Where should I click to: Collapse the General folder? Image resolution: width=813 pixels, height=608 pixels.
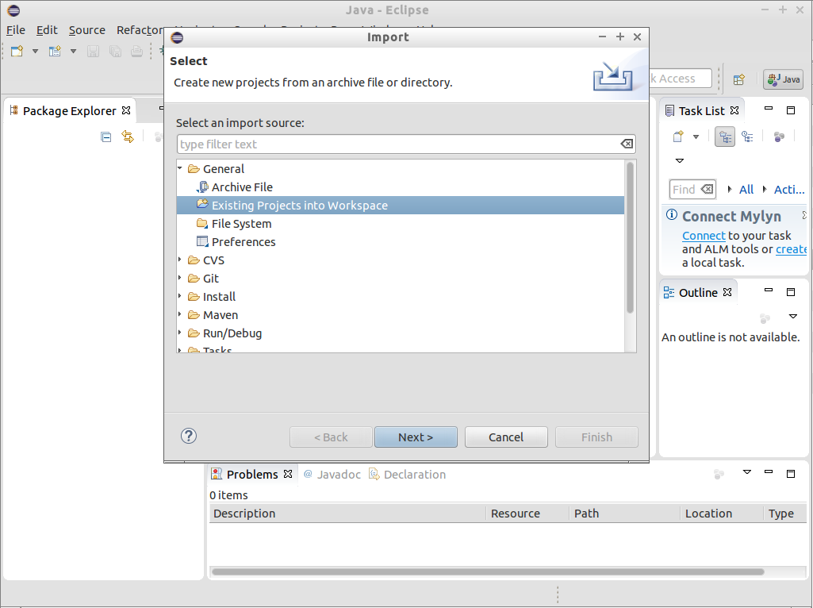tap(180, 168)
